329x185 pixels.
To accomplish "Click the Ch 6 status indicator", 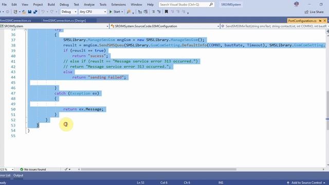I will [187, 183].
